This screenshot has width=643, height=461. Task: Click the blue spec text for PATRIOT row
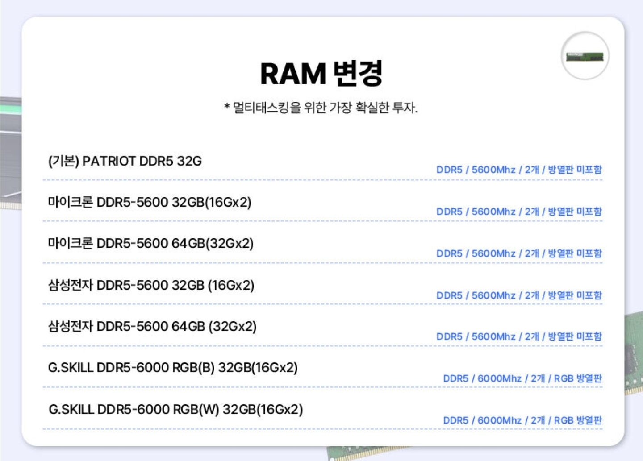(519, 170)
